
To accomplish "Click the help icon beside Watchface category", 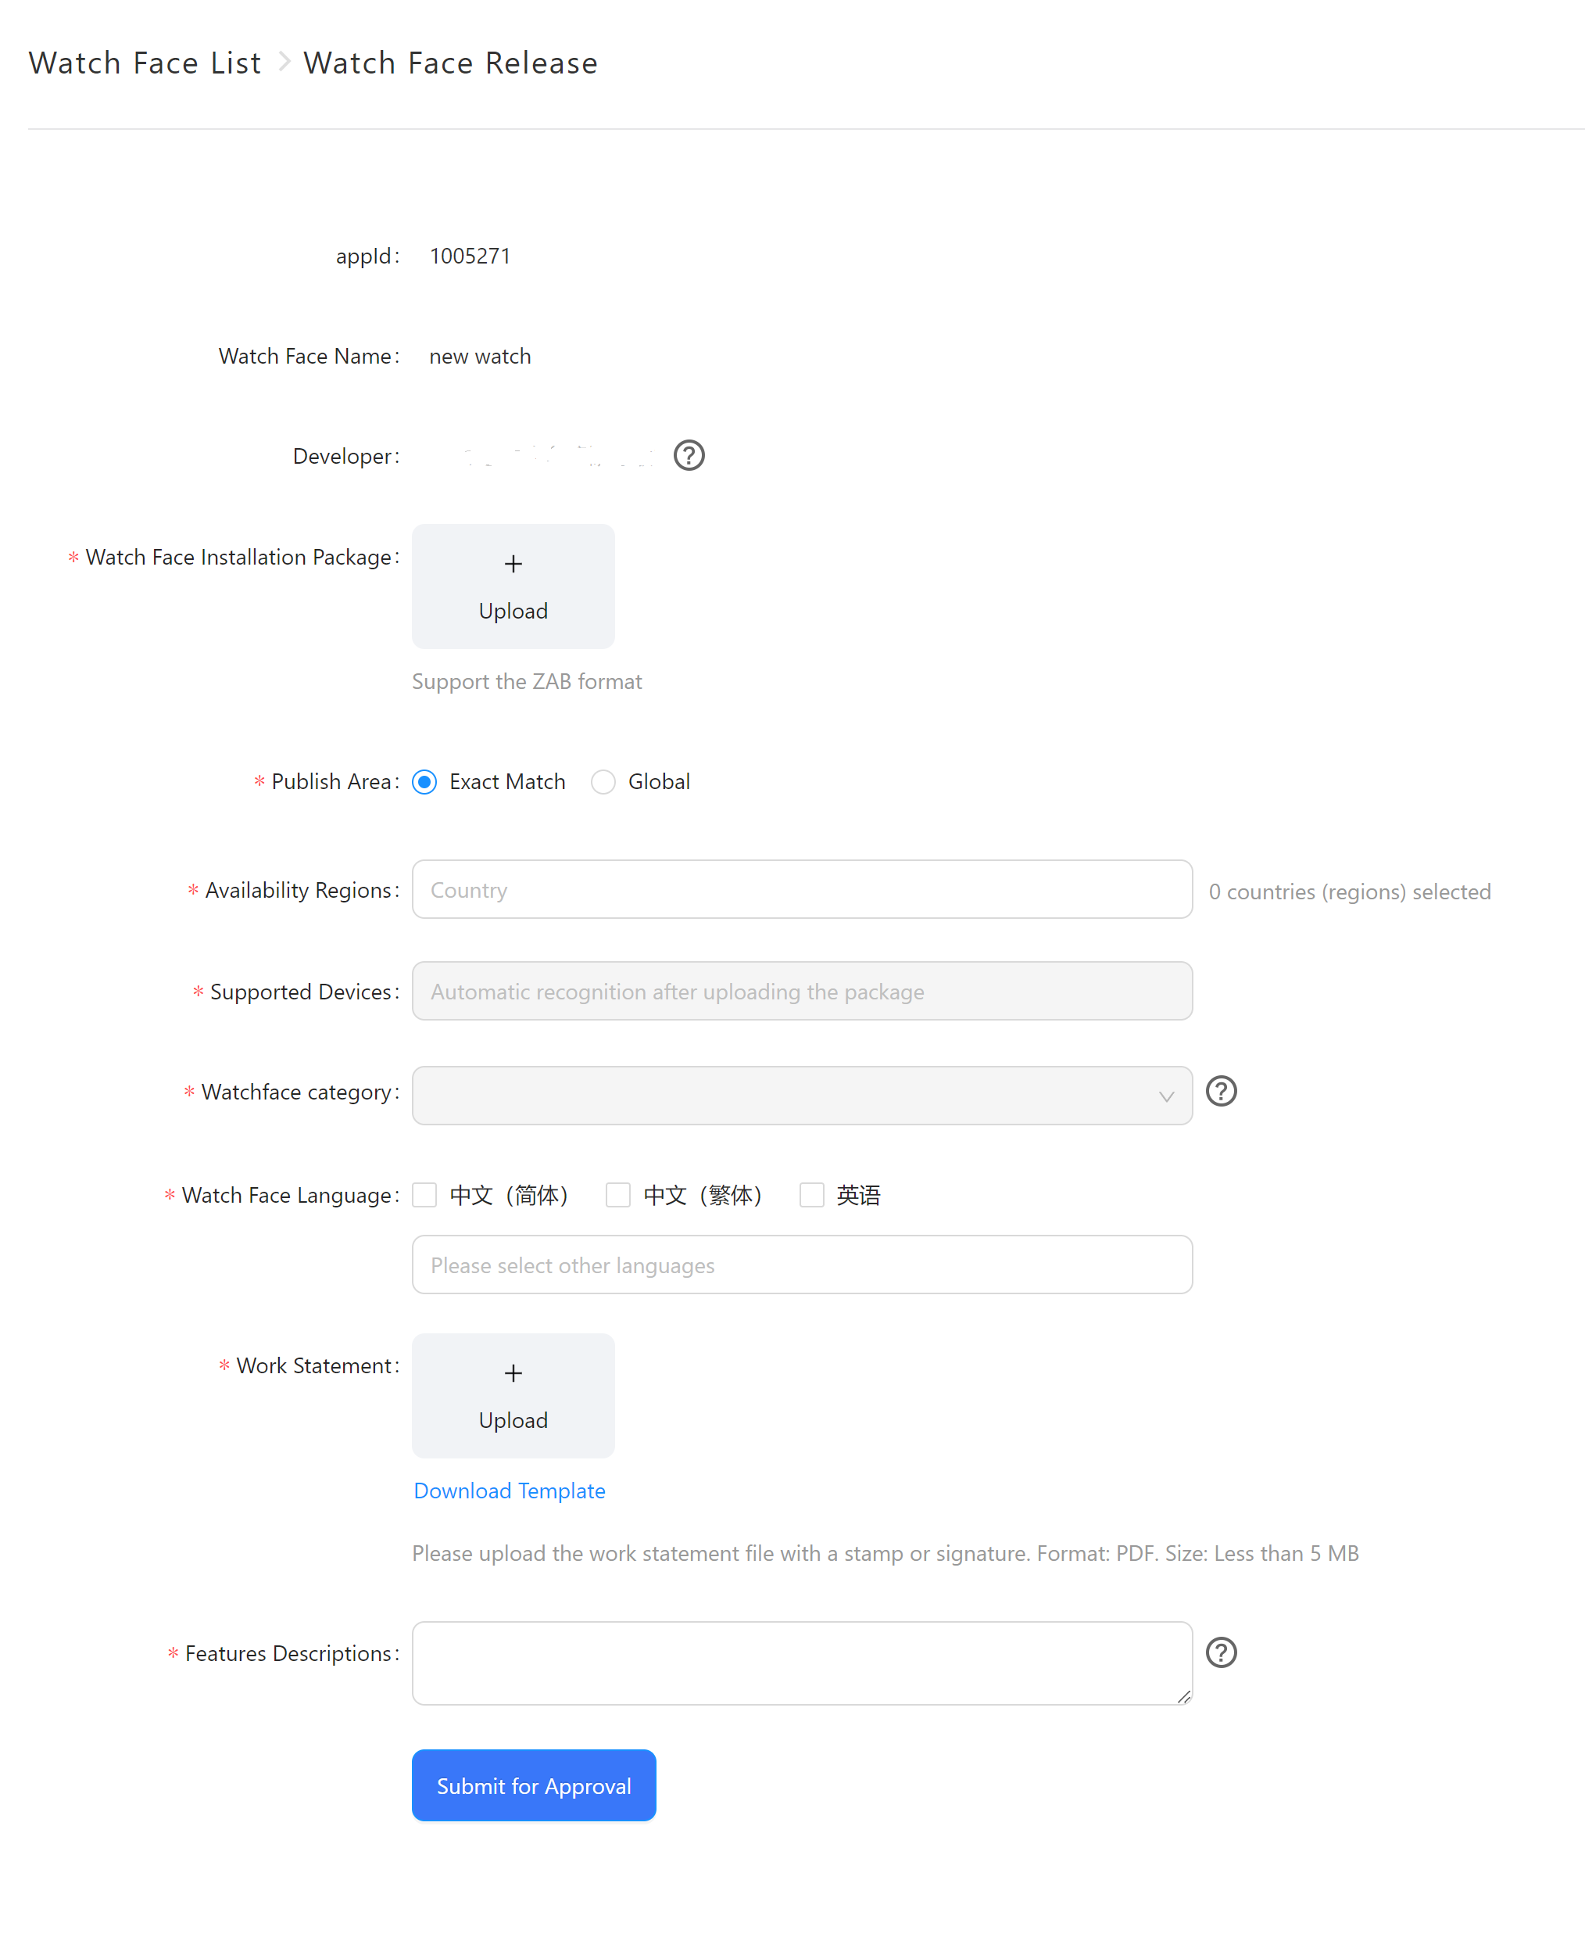I will click(x=1221, y=1091).
